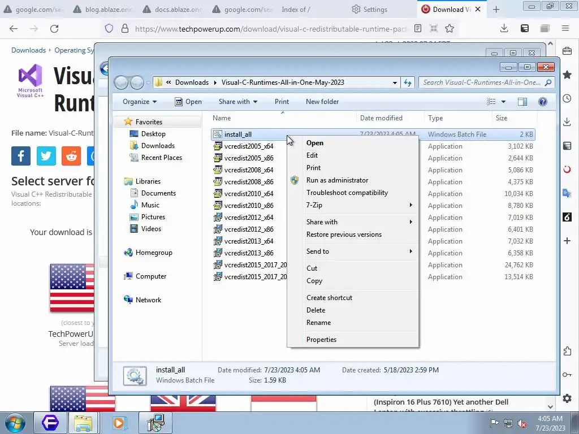
Task: Open browser downloads arrow icon
Action: (504, 28)
